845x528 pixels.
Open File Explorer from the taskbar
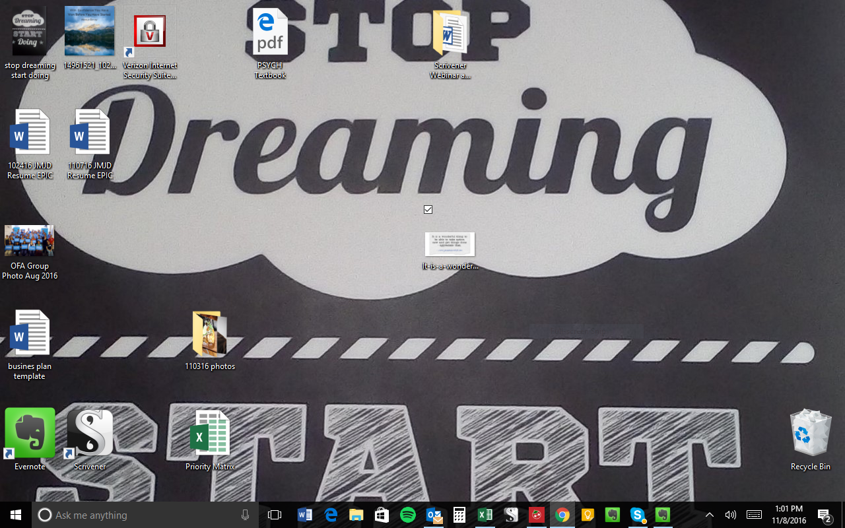coord(356,515)
